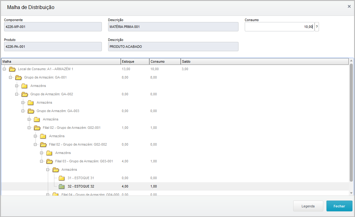Click the folder icon of 31 - ESTOQUE 31
355x217 pixels.
[61, 178]
